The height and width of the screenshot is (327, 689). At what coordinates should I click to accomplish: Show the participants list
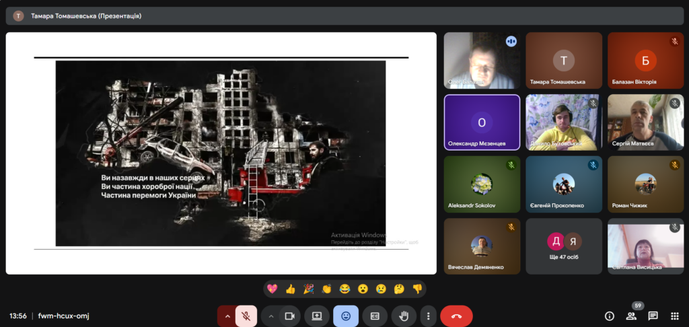click(x=631, y=316)
